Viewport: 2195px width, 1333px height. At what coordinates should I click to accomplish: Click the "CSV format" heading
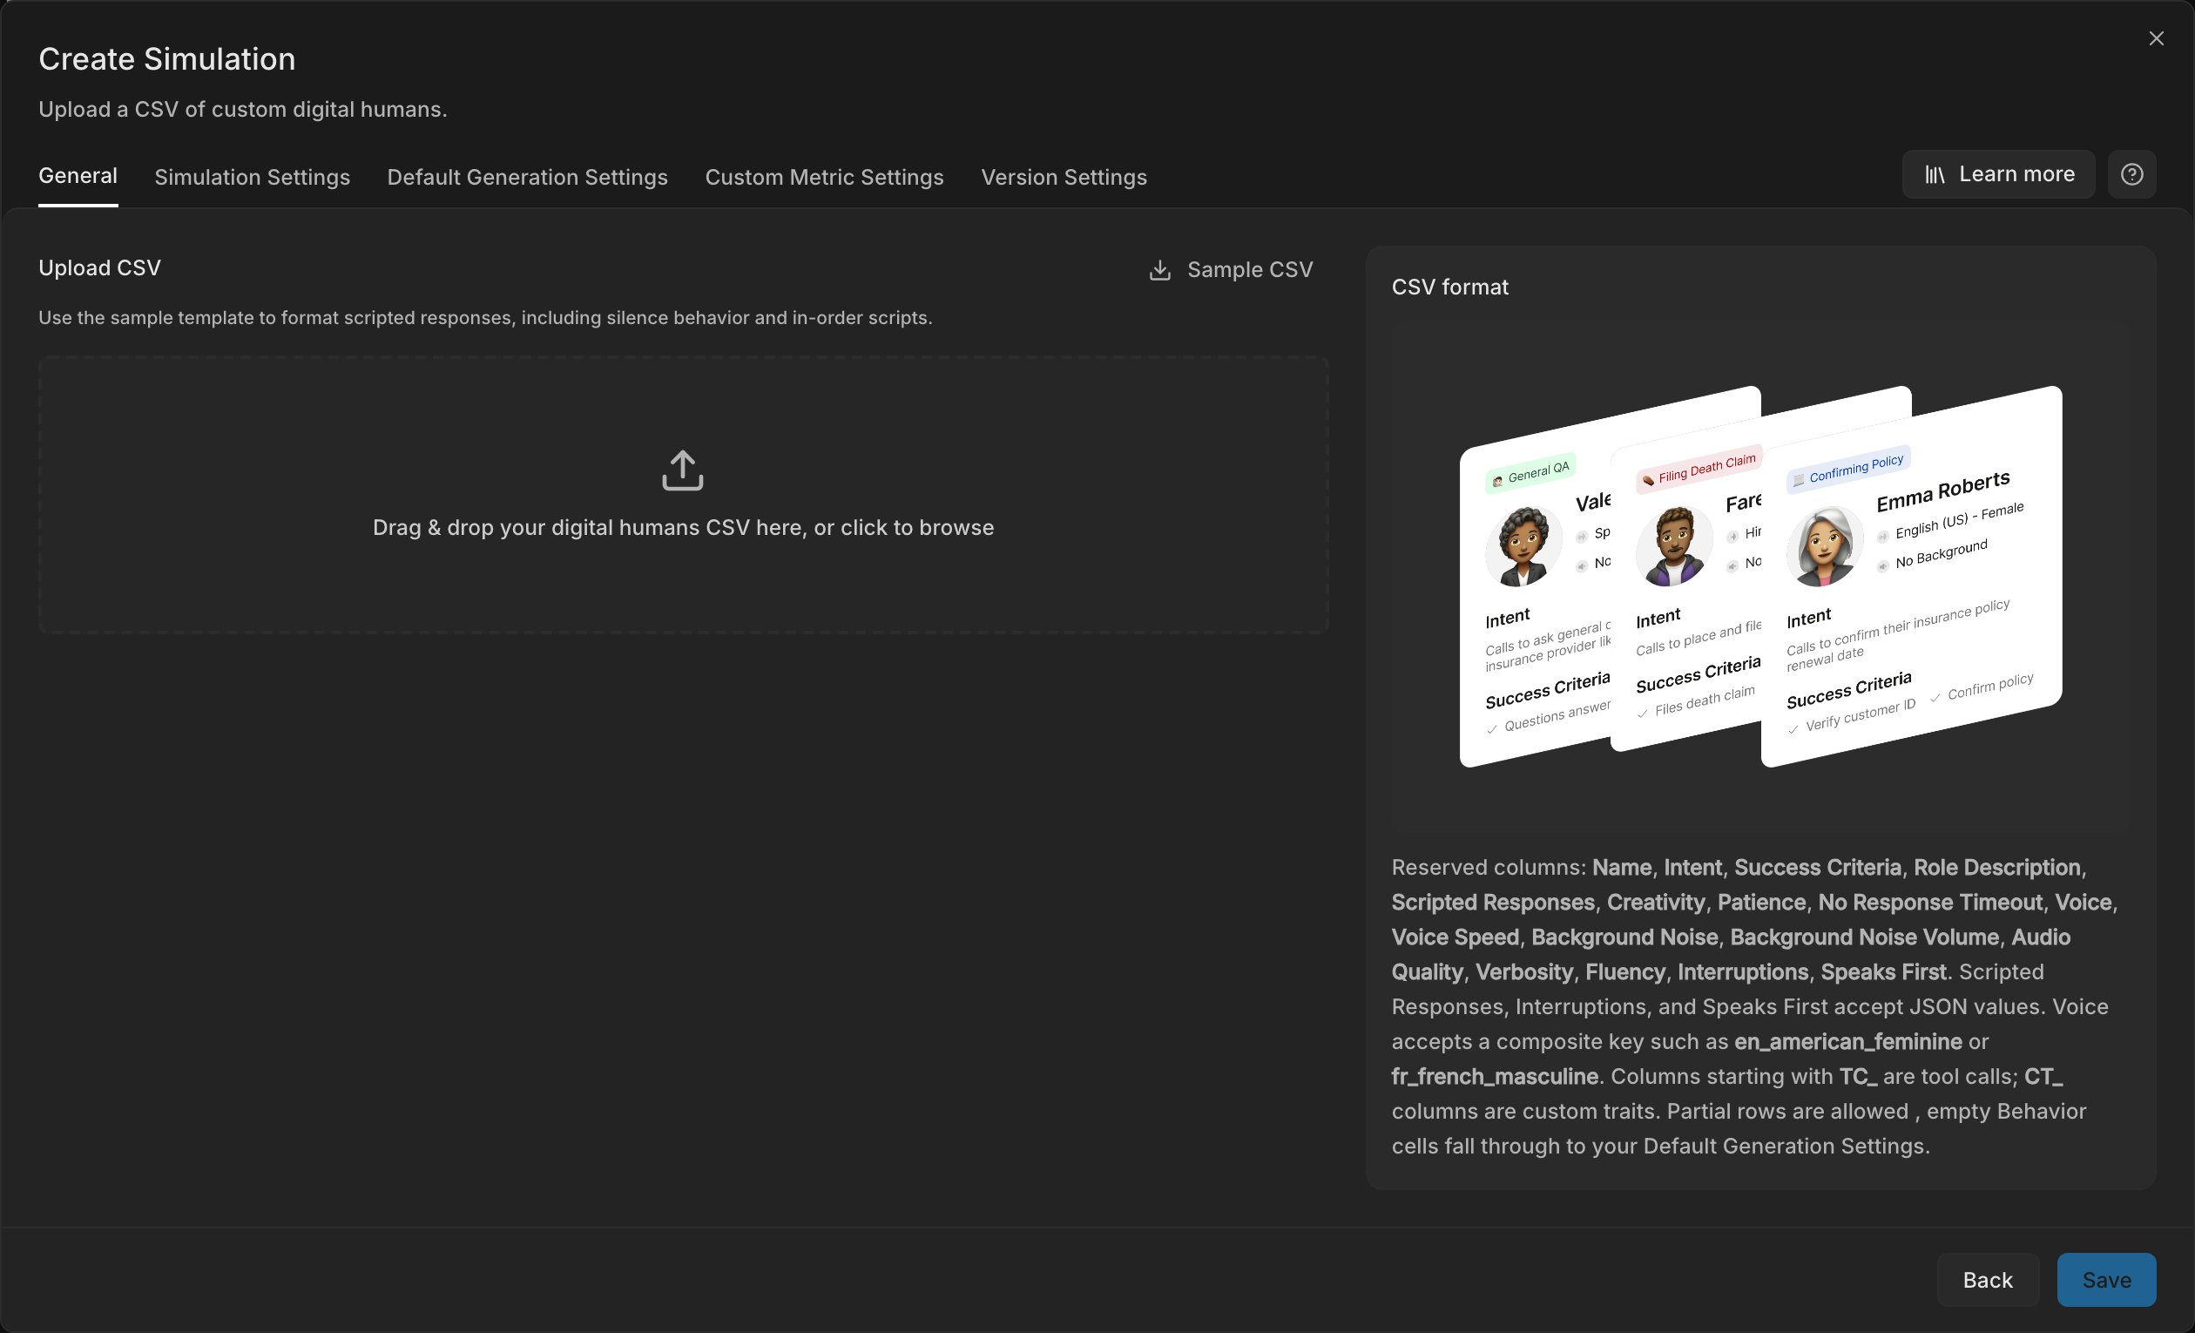(x=1449, y=288)
